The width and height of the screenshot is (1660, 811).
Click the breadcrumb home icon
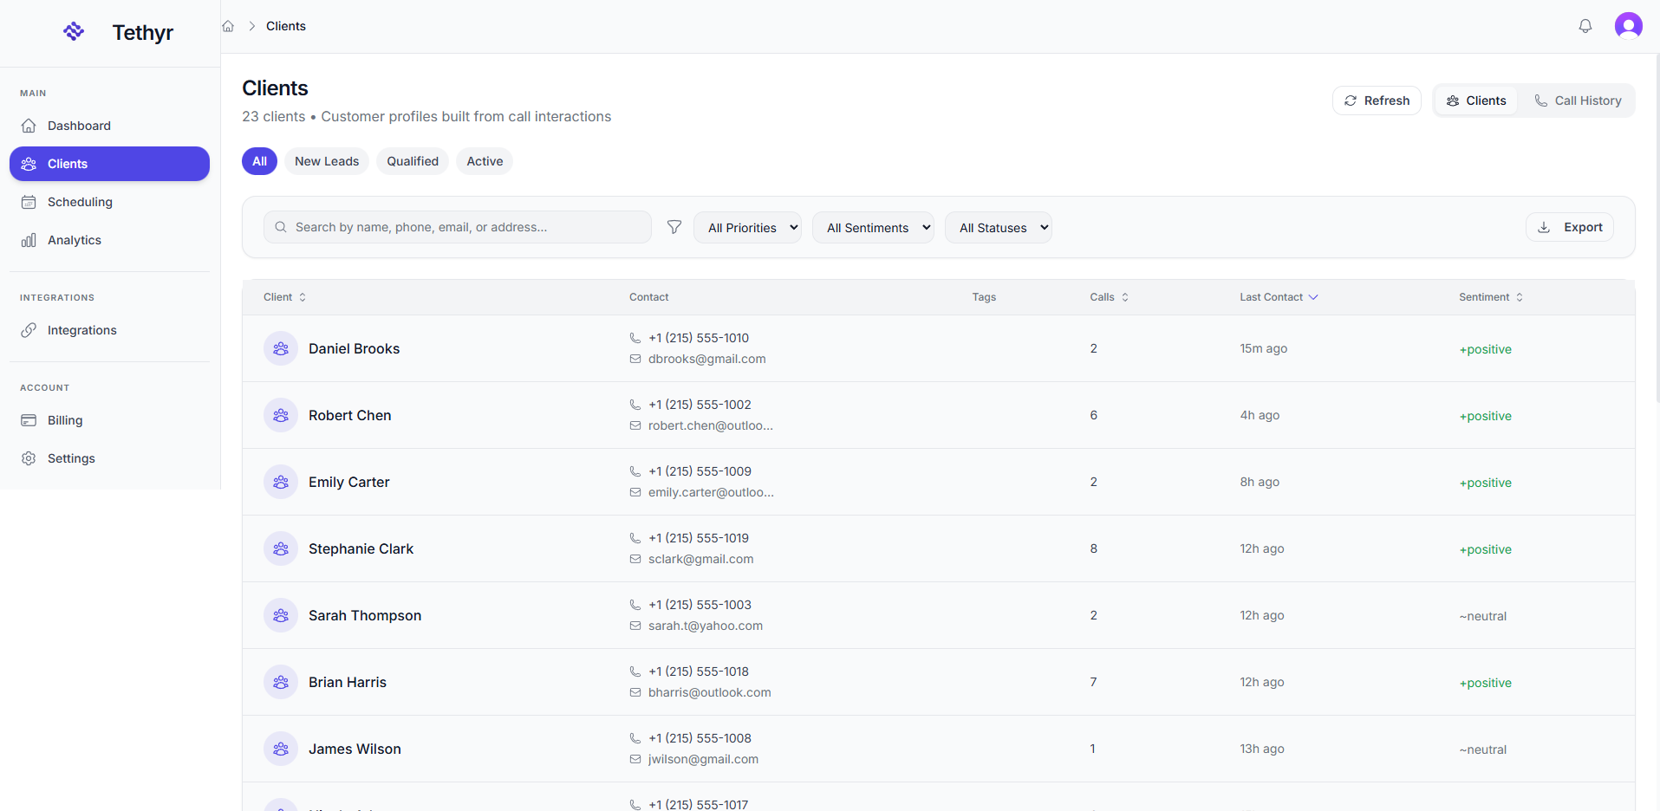pos(227,26)
